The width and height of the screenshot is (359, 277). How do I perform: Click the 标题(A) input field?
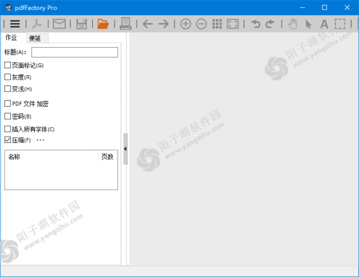tap(75, 52)
